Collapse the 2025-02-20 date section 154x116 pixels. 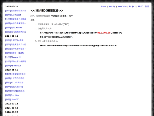tap(12, 6)
